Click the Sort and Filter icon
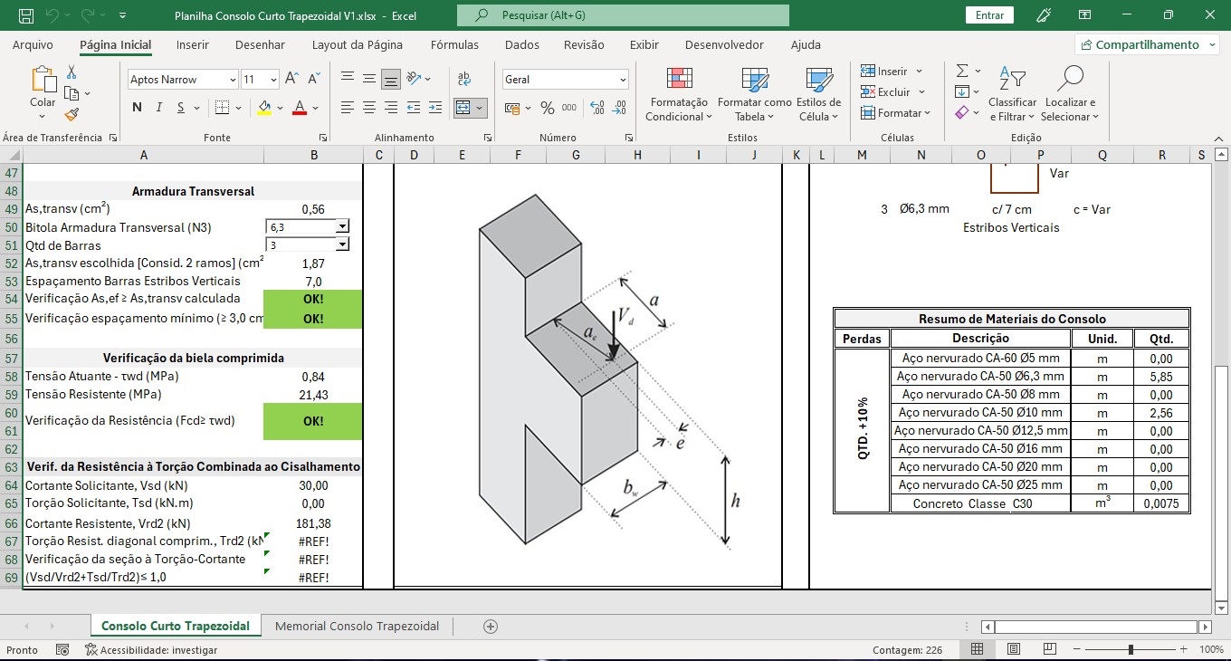 pyautogui.click(x=1012, y=80)
